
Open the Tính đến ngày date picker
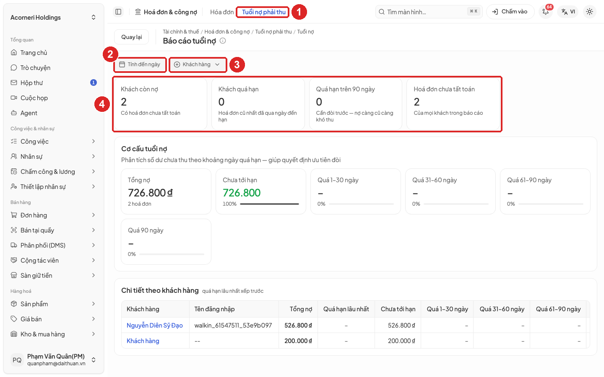140,65
